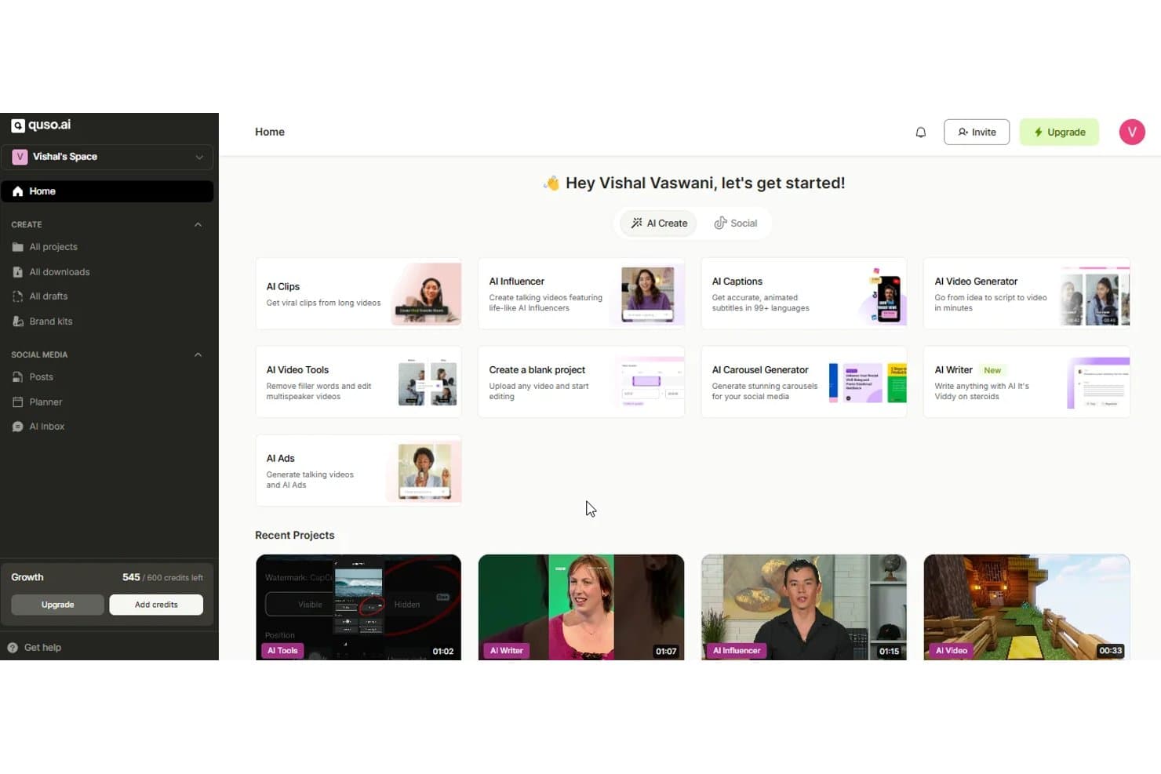Screen dimensions: 1161x774
Task: Click the Growth plan label
Action: [27, 578]
